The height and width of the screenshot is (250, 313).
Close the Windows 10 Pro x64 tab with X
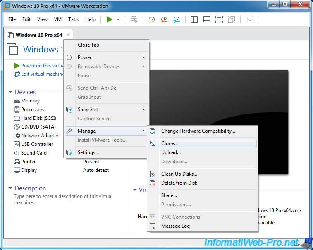click(x=68, y=35)
